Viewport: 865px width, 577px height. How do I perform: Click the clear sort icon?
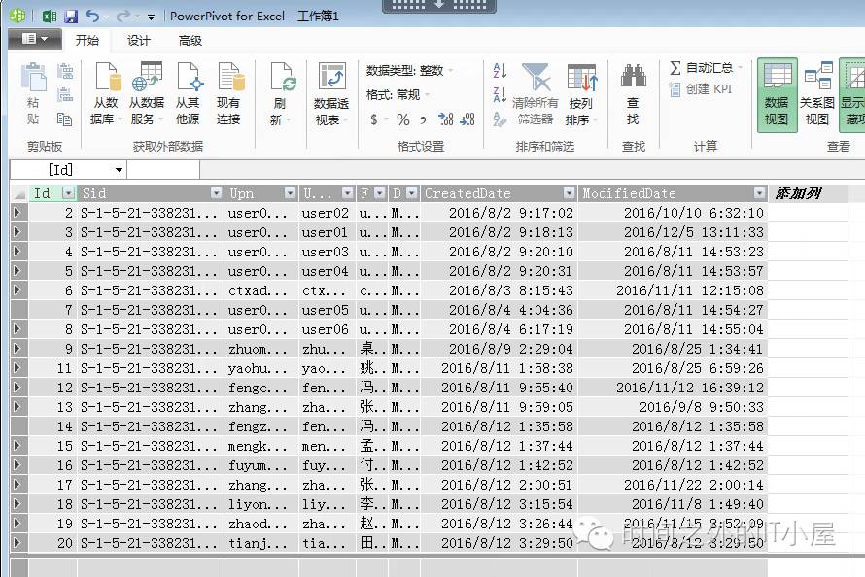pyautogui.click(x=500, y=119)
